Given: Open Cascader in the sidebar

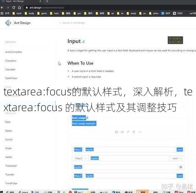Looking at the screenshot, I should [x=10, y=69].
